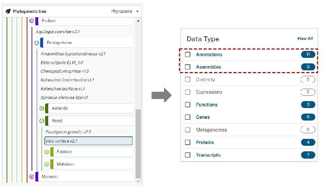Screen dimensions: 333x187
Task: Select Aquilegia coerulea v3.1 genome
Action: click(58, 32)
